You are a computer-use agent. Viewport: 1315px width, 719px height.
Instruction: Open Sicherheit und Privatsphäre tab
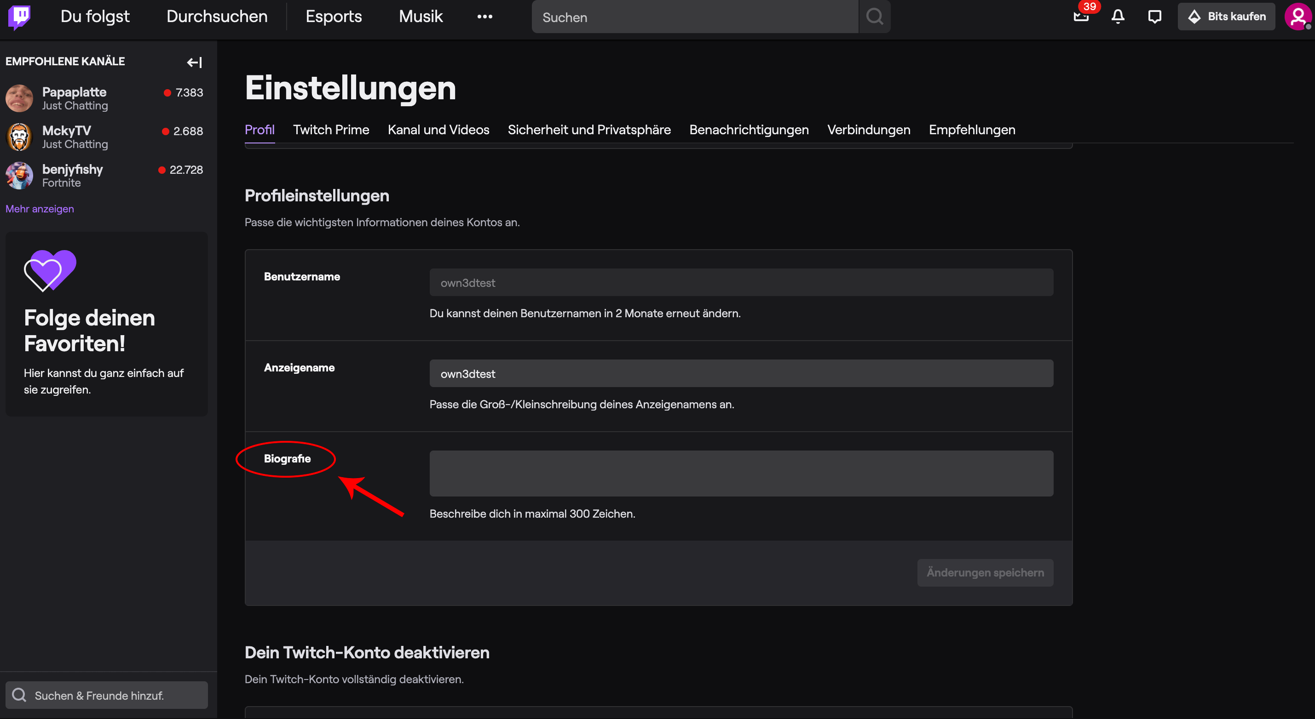589,130
